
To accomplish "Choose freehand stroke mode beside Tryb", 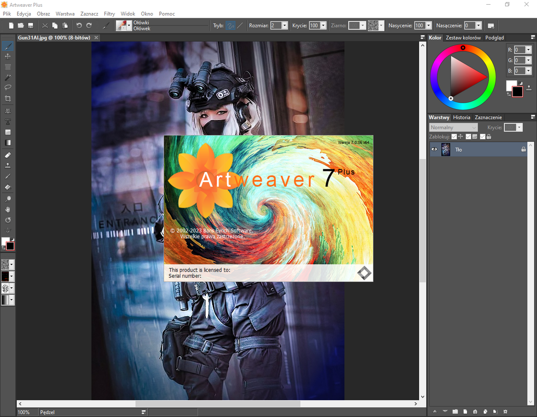I will [230, 26].
